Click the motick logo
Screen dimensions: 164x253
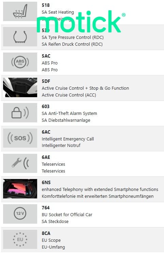point(81,21)
